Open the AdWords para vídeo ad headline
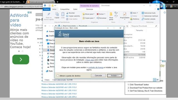Viewport: 178px width, 100px height. click(x=19, y=20)
